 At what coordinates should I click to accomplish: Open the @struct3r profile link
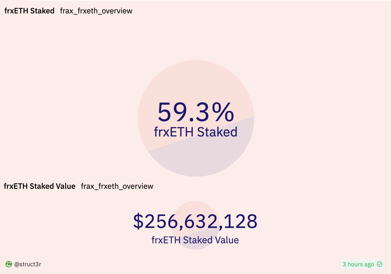click(x=28, y=264)
